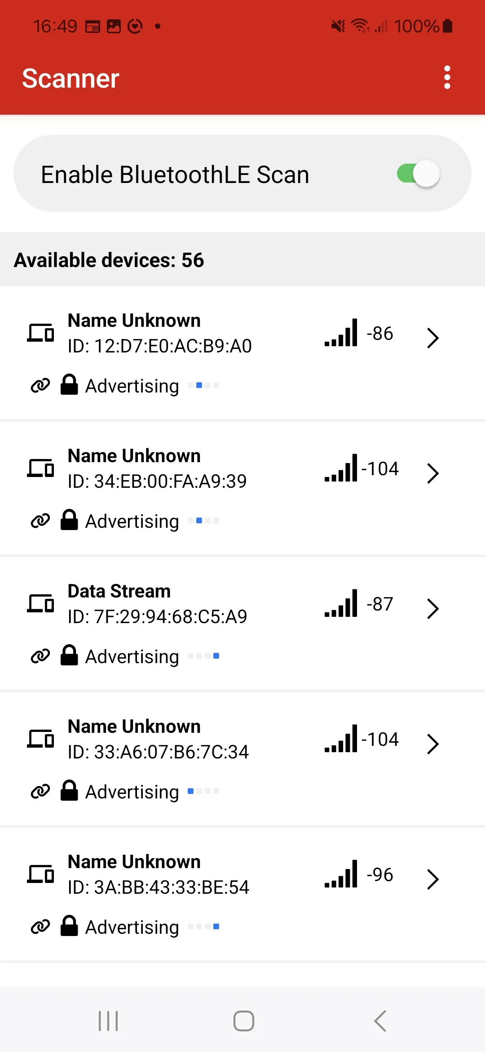Disable the BluetoothLE Scan switch
The width and height of the screenshot is (485, 1052).
point(418,174)
